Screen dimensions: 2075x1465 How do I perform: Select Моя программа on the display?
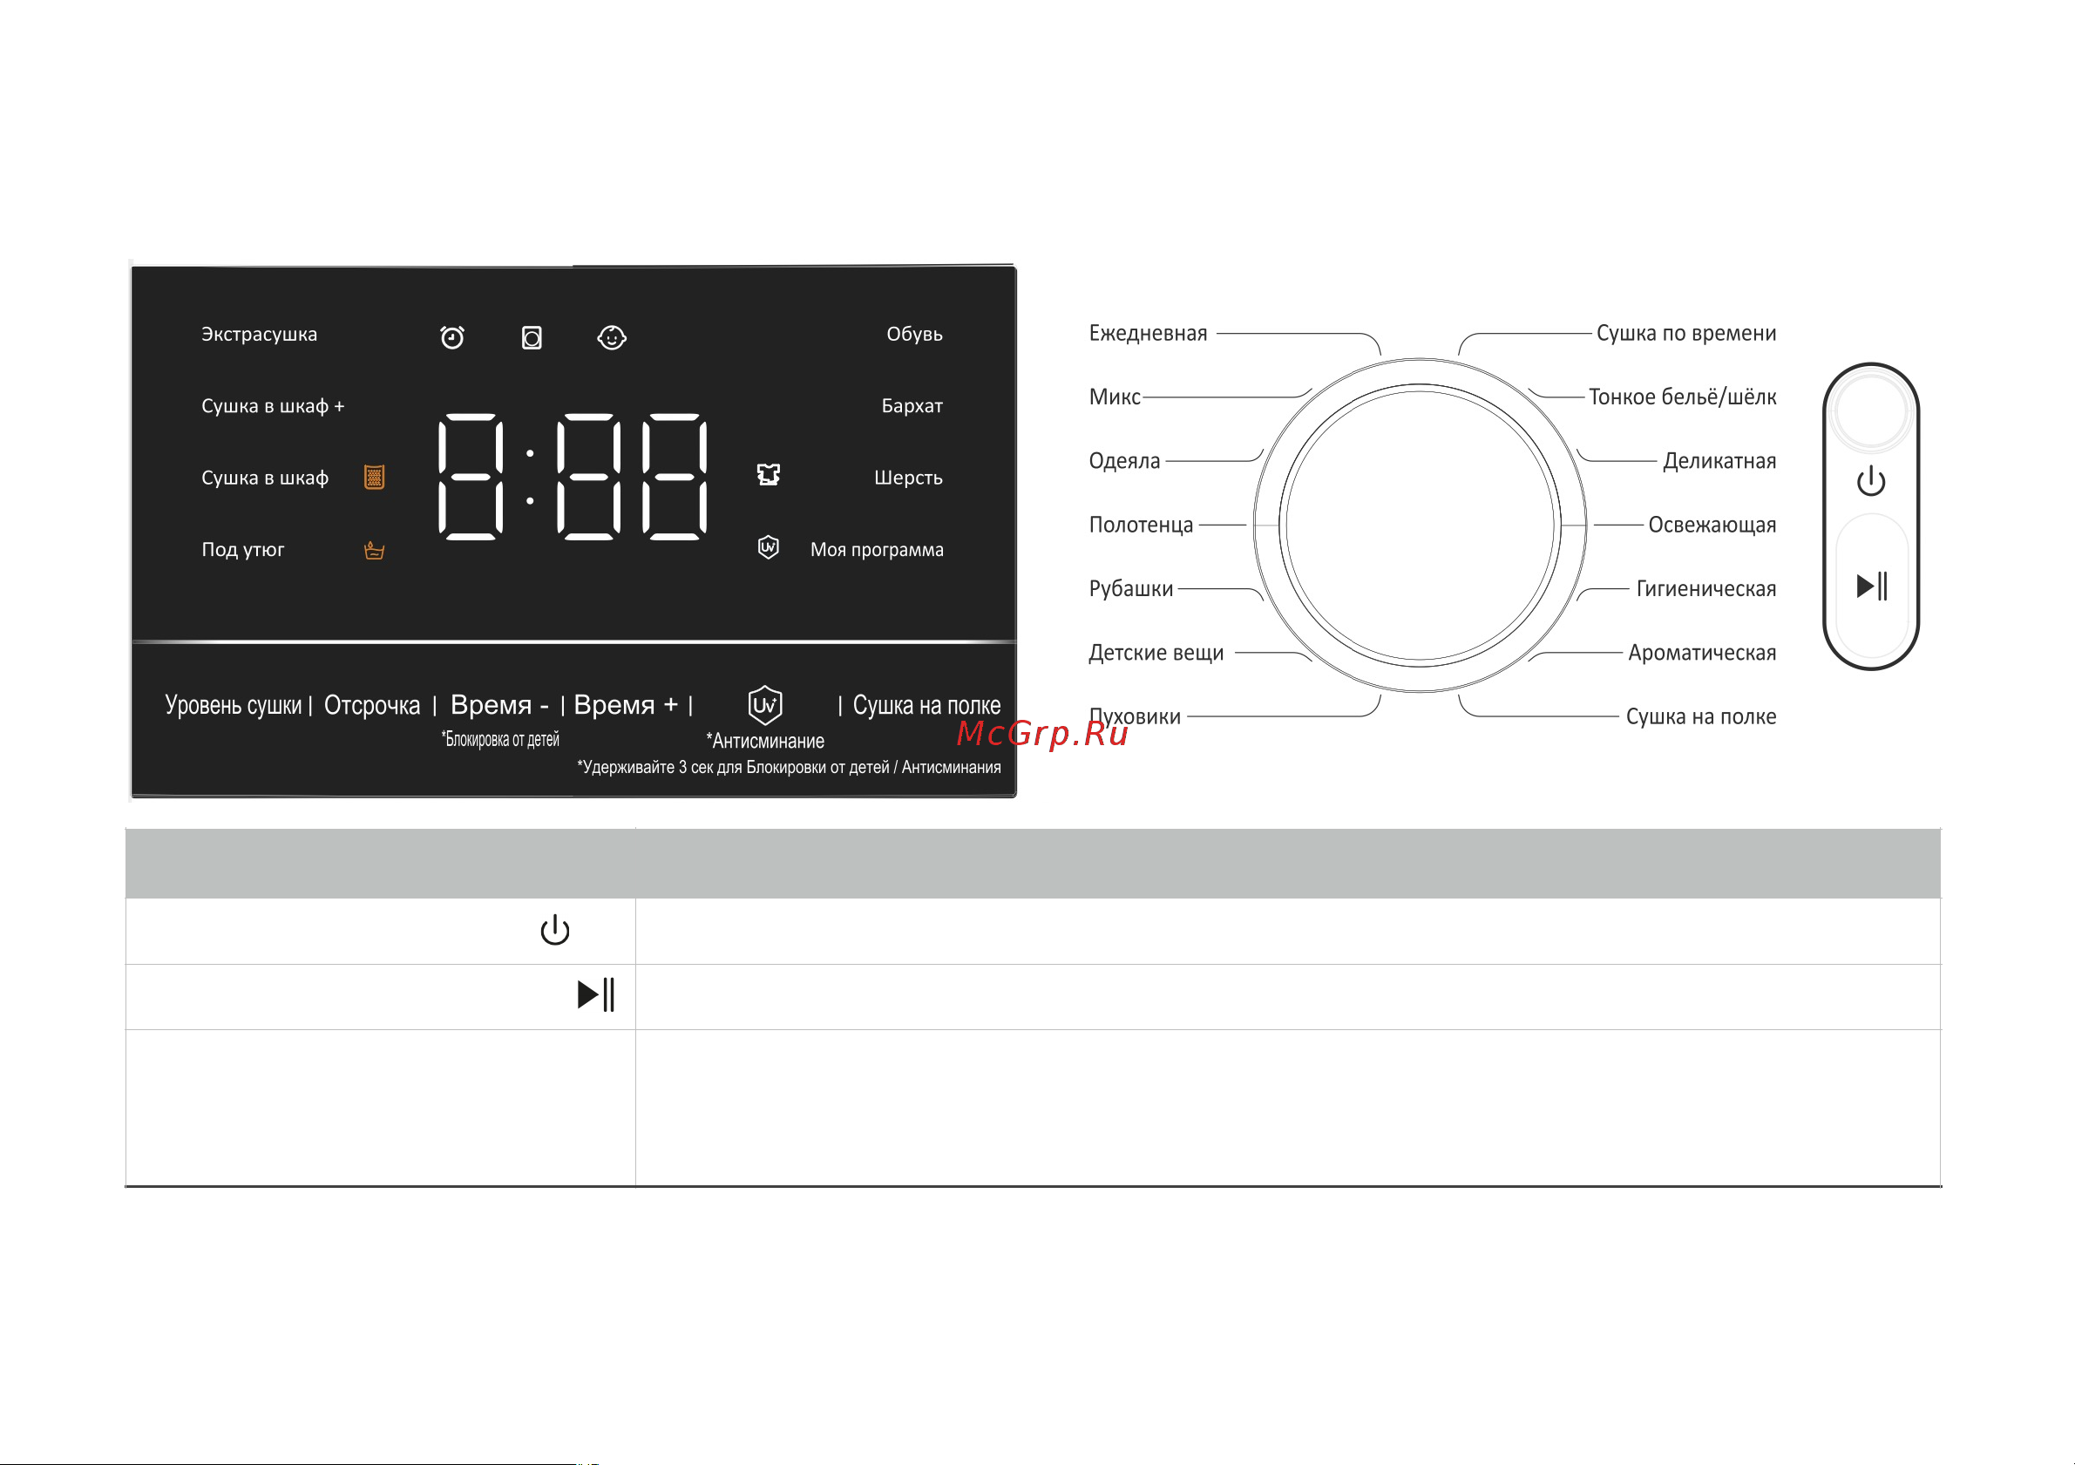tap(877, 550)
